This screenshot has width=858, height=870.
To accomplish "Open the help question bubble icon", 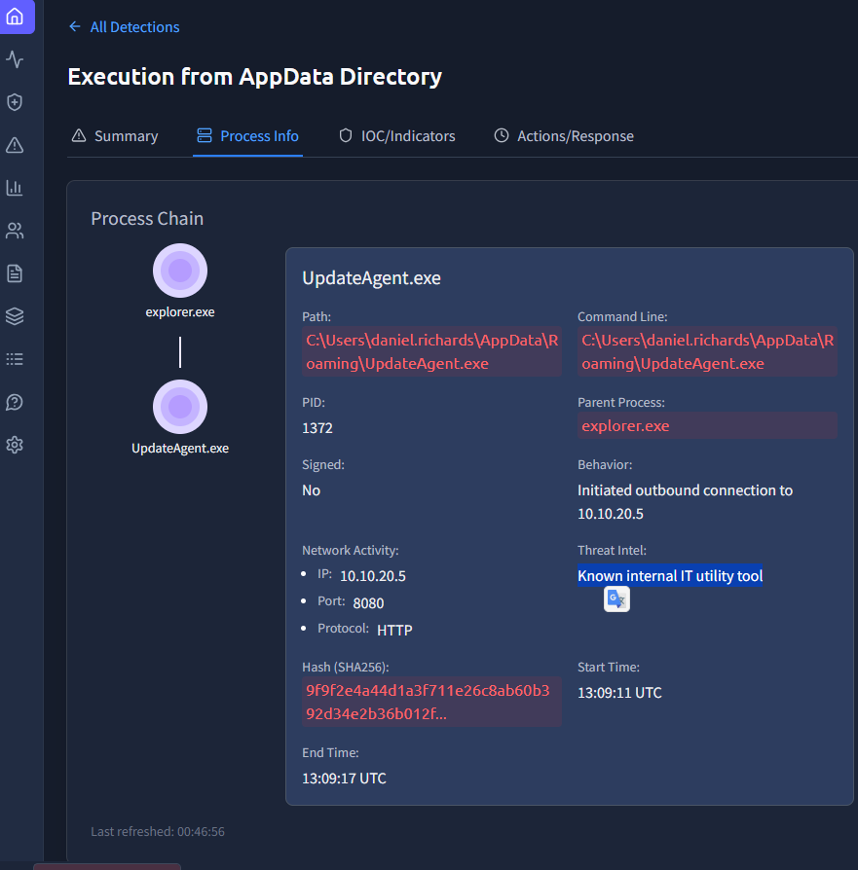I will pyautogui.click(x=15, y=402).
